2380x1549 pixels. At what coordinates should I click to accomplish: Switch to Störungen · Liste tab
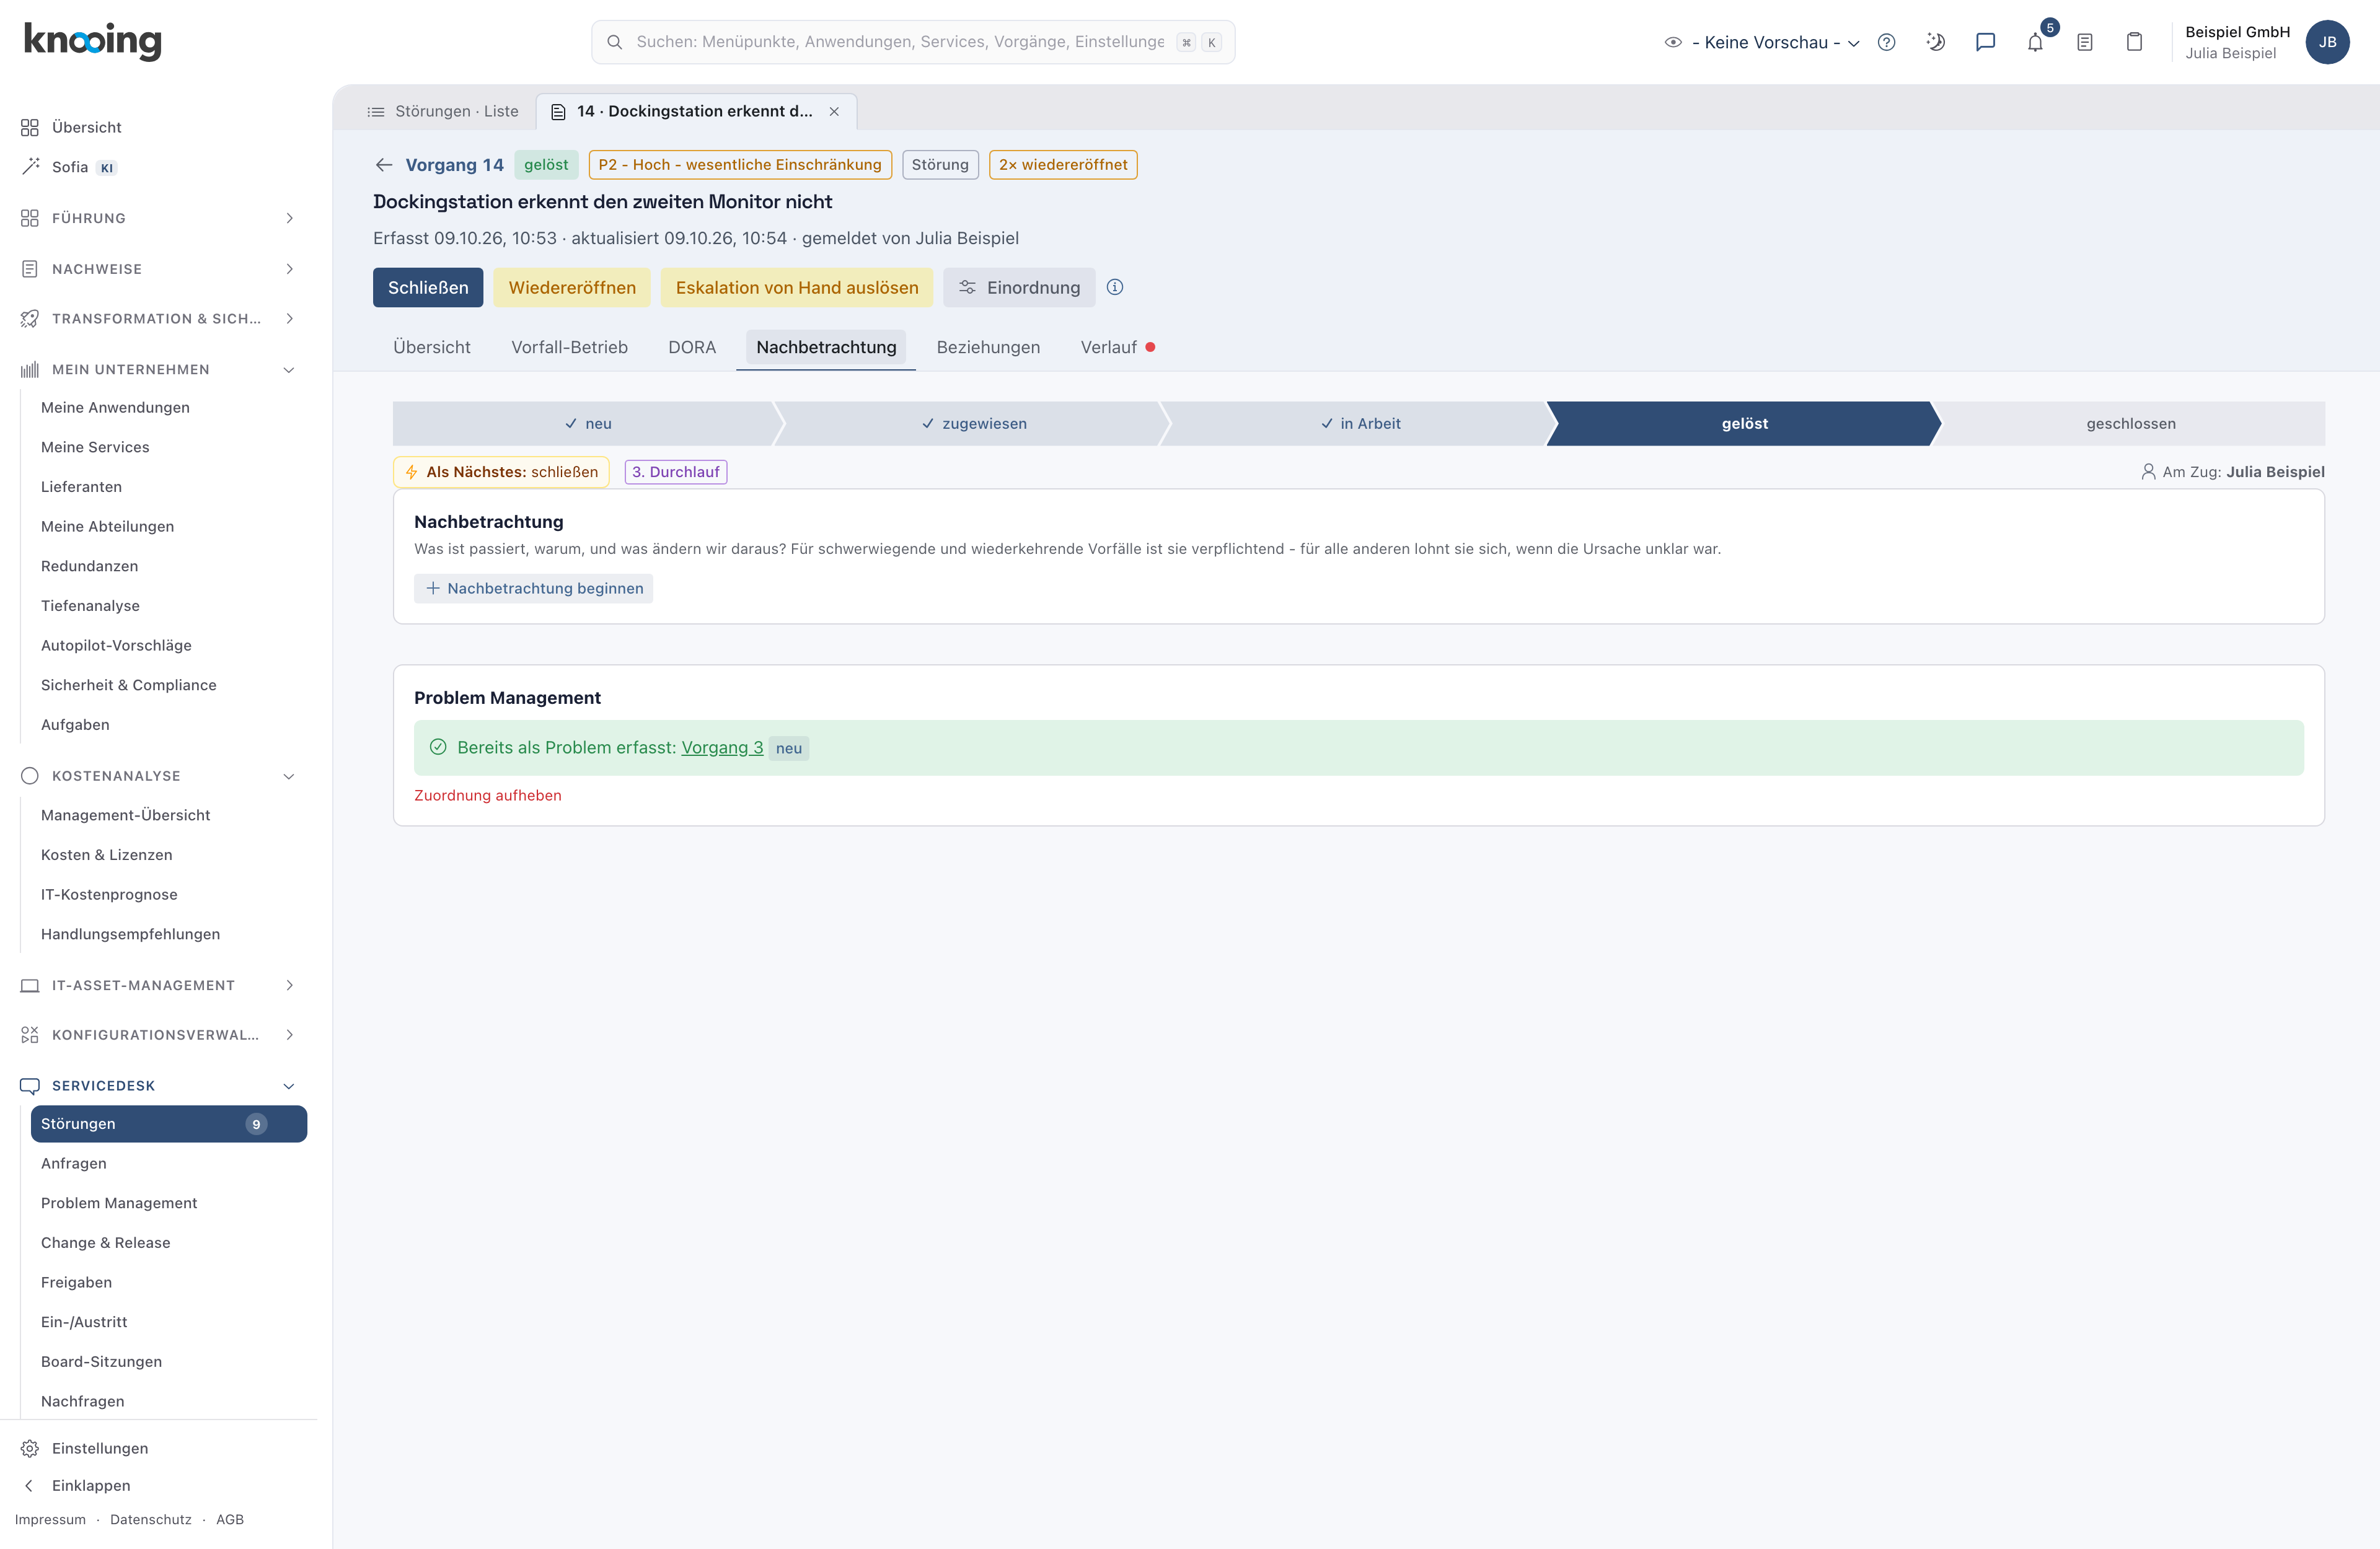tap(443, 111)
